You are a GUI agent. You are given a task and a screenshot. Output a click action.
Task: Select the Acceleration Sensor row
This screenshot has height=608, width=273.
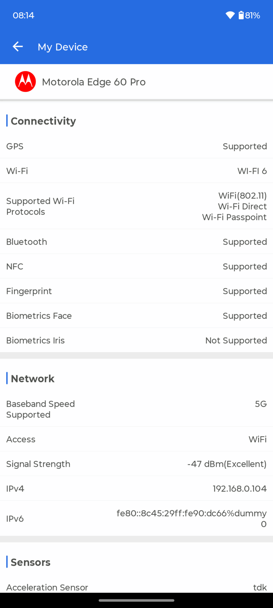(x=136, y=587)
